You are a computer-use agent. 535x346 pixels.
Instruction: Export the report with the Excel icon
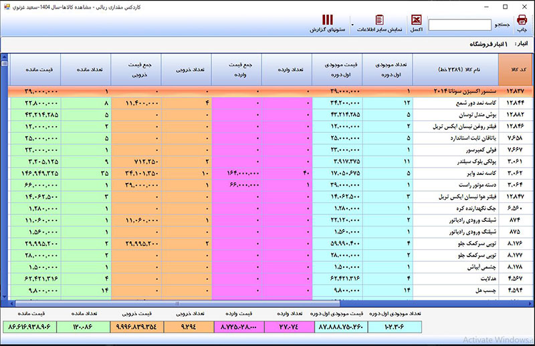(x=416, y=20)
